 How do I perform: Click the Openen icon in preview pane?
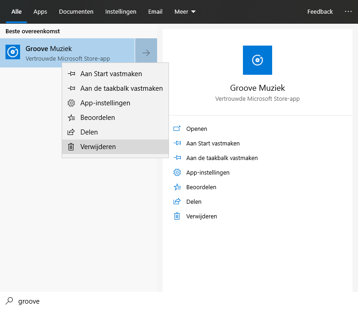tap(177, 129)
